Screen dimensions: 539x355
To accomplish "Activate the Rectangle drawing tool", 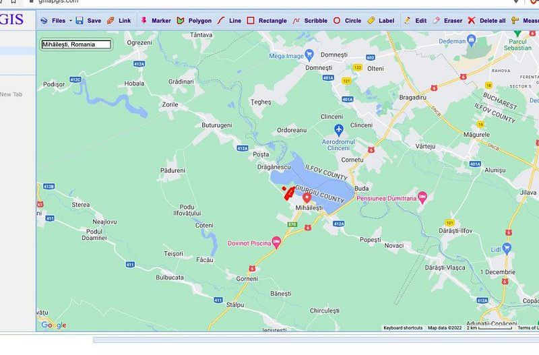I will click(267, 21).
